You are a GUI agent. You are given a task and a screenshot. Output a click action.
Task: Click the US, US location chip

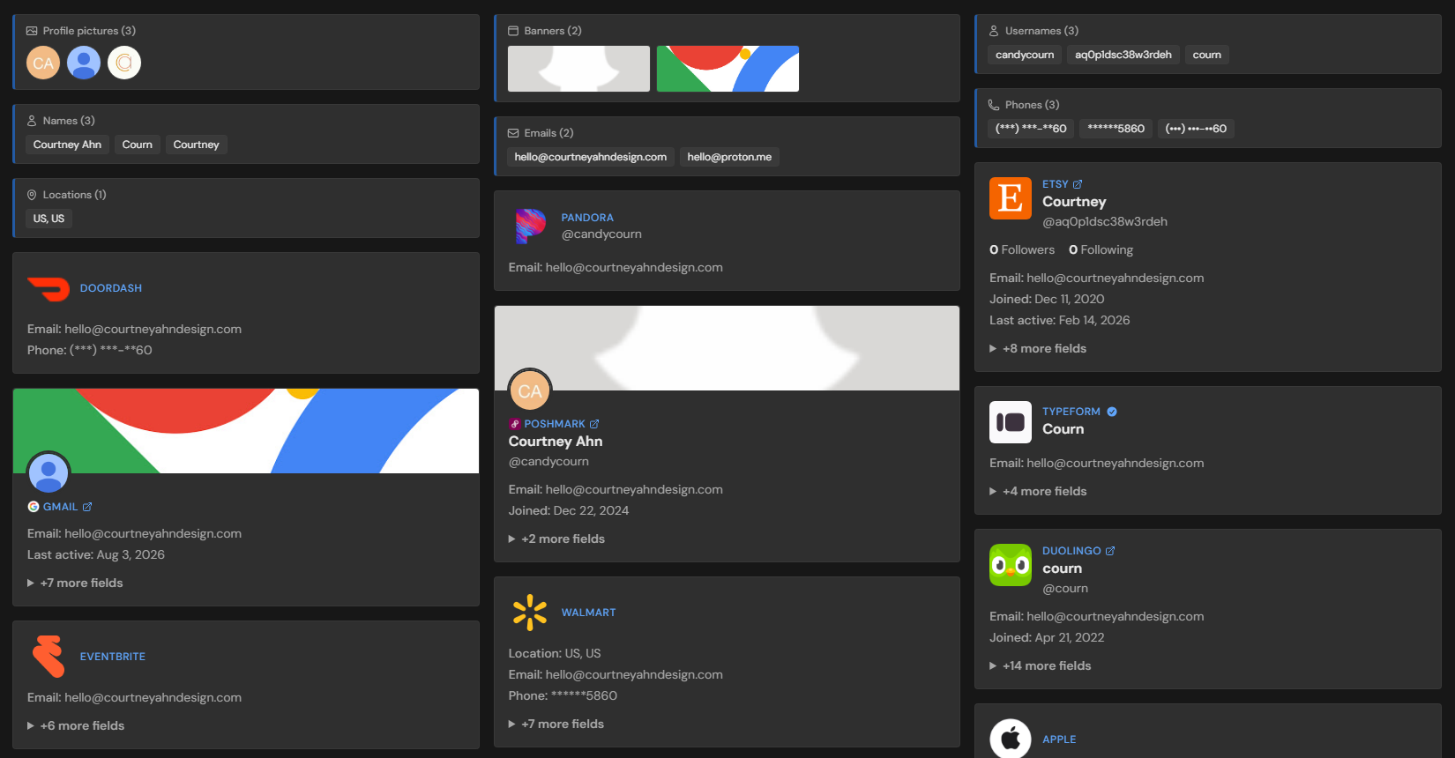click(x=49, y=219)
